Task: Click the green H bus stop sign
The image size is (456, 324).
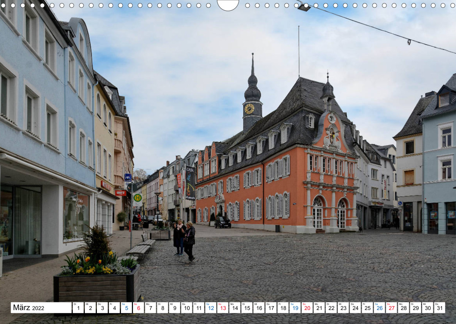Action: click(137, 198)
